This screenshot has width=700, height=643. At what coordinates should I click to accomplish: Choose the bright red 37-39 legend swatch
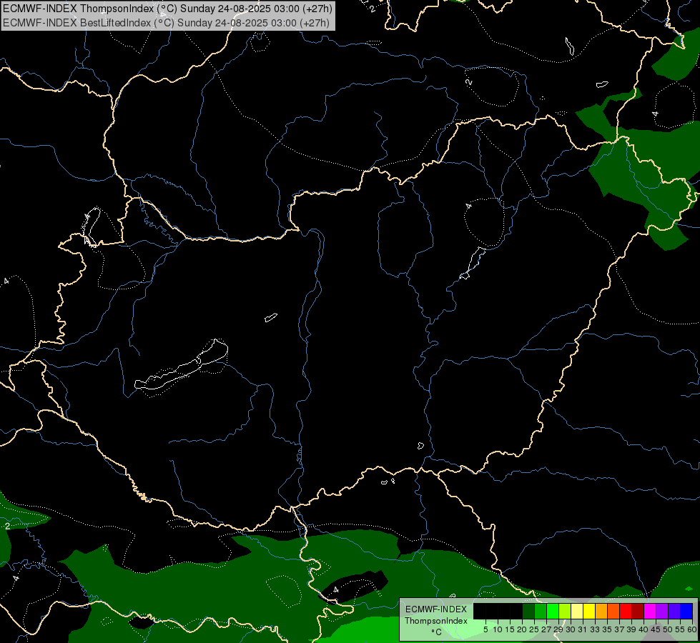coord(626,612)
